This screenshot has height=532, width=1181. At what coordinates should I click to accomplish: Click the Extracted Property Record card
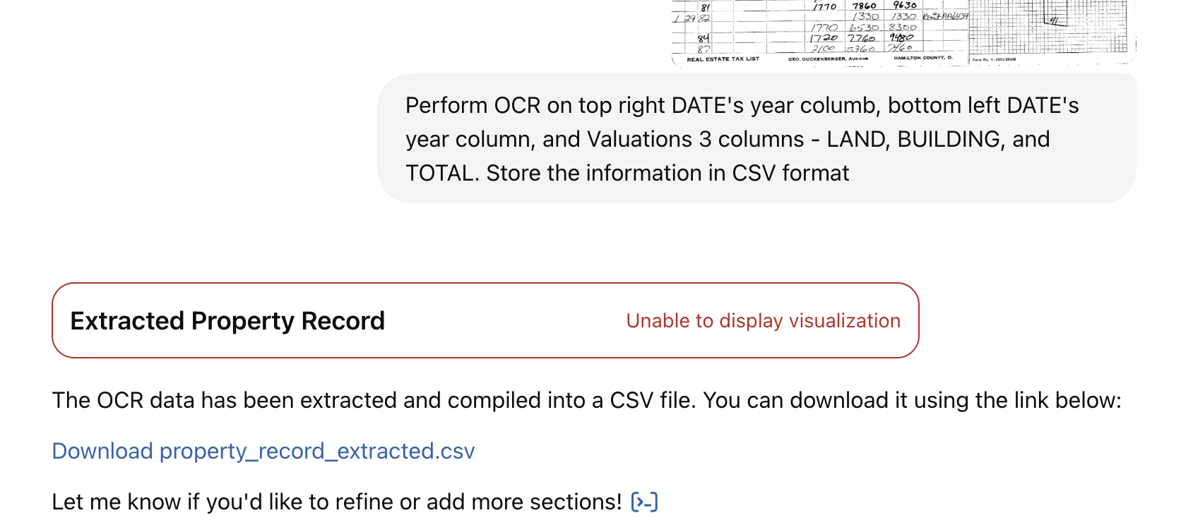(485, 320)
